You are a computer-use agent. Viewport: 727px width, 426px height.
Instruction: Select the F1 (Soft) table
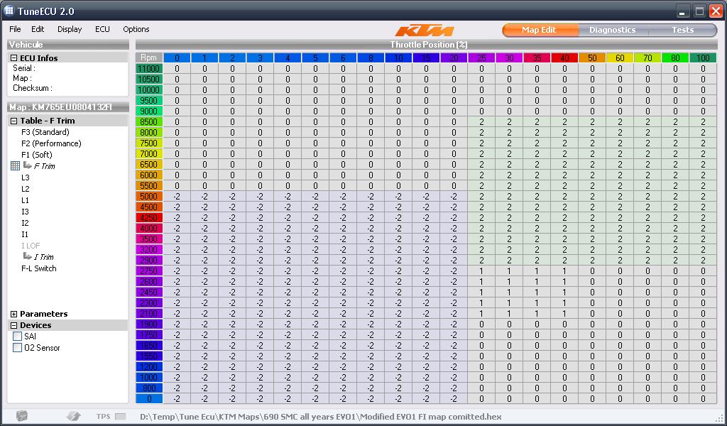pyautogui.click(x=37, y=155)
